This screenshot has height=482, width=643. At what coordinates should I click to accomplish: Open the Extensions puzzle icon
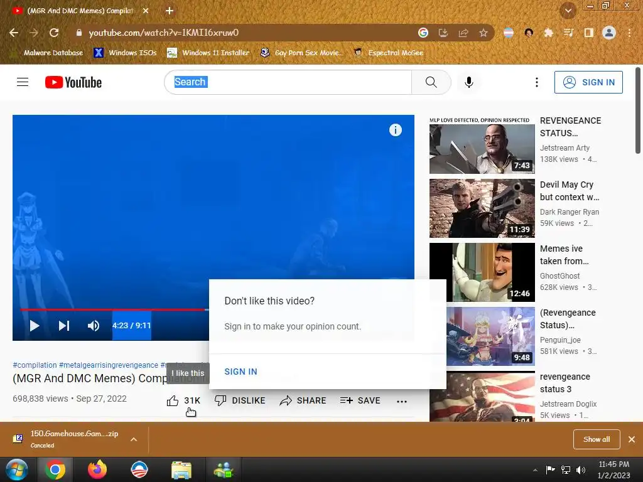[x=549, y=33]
